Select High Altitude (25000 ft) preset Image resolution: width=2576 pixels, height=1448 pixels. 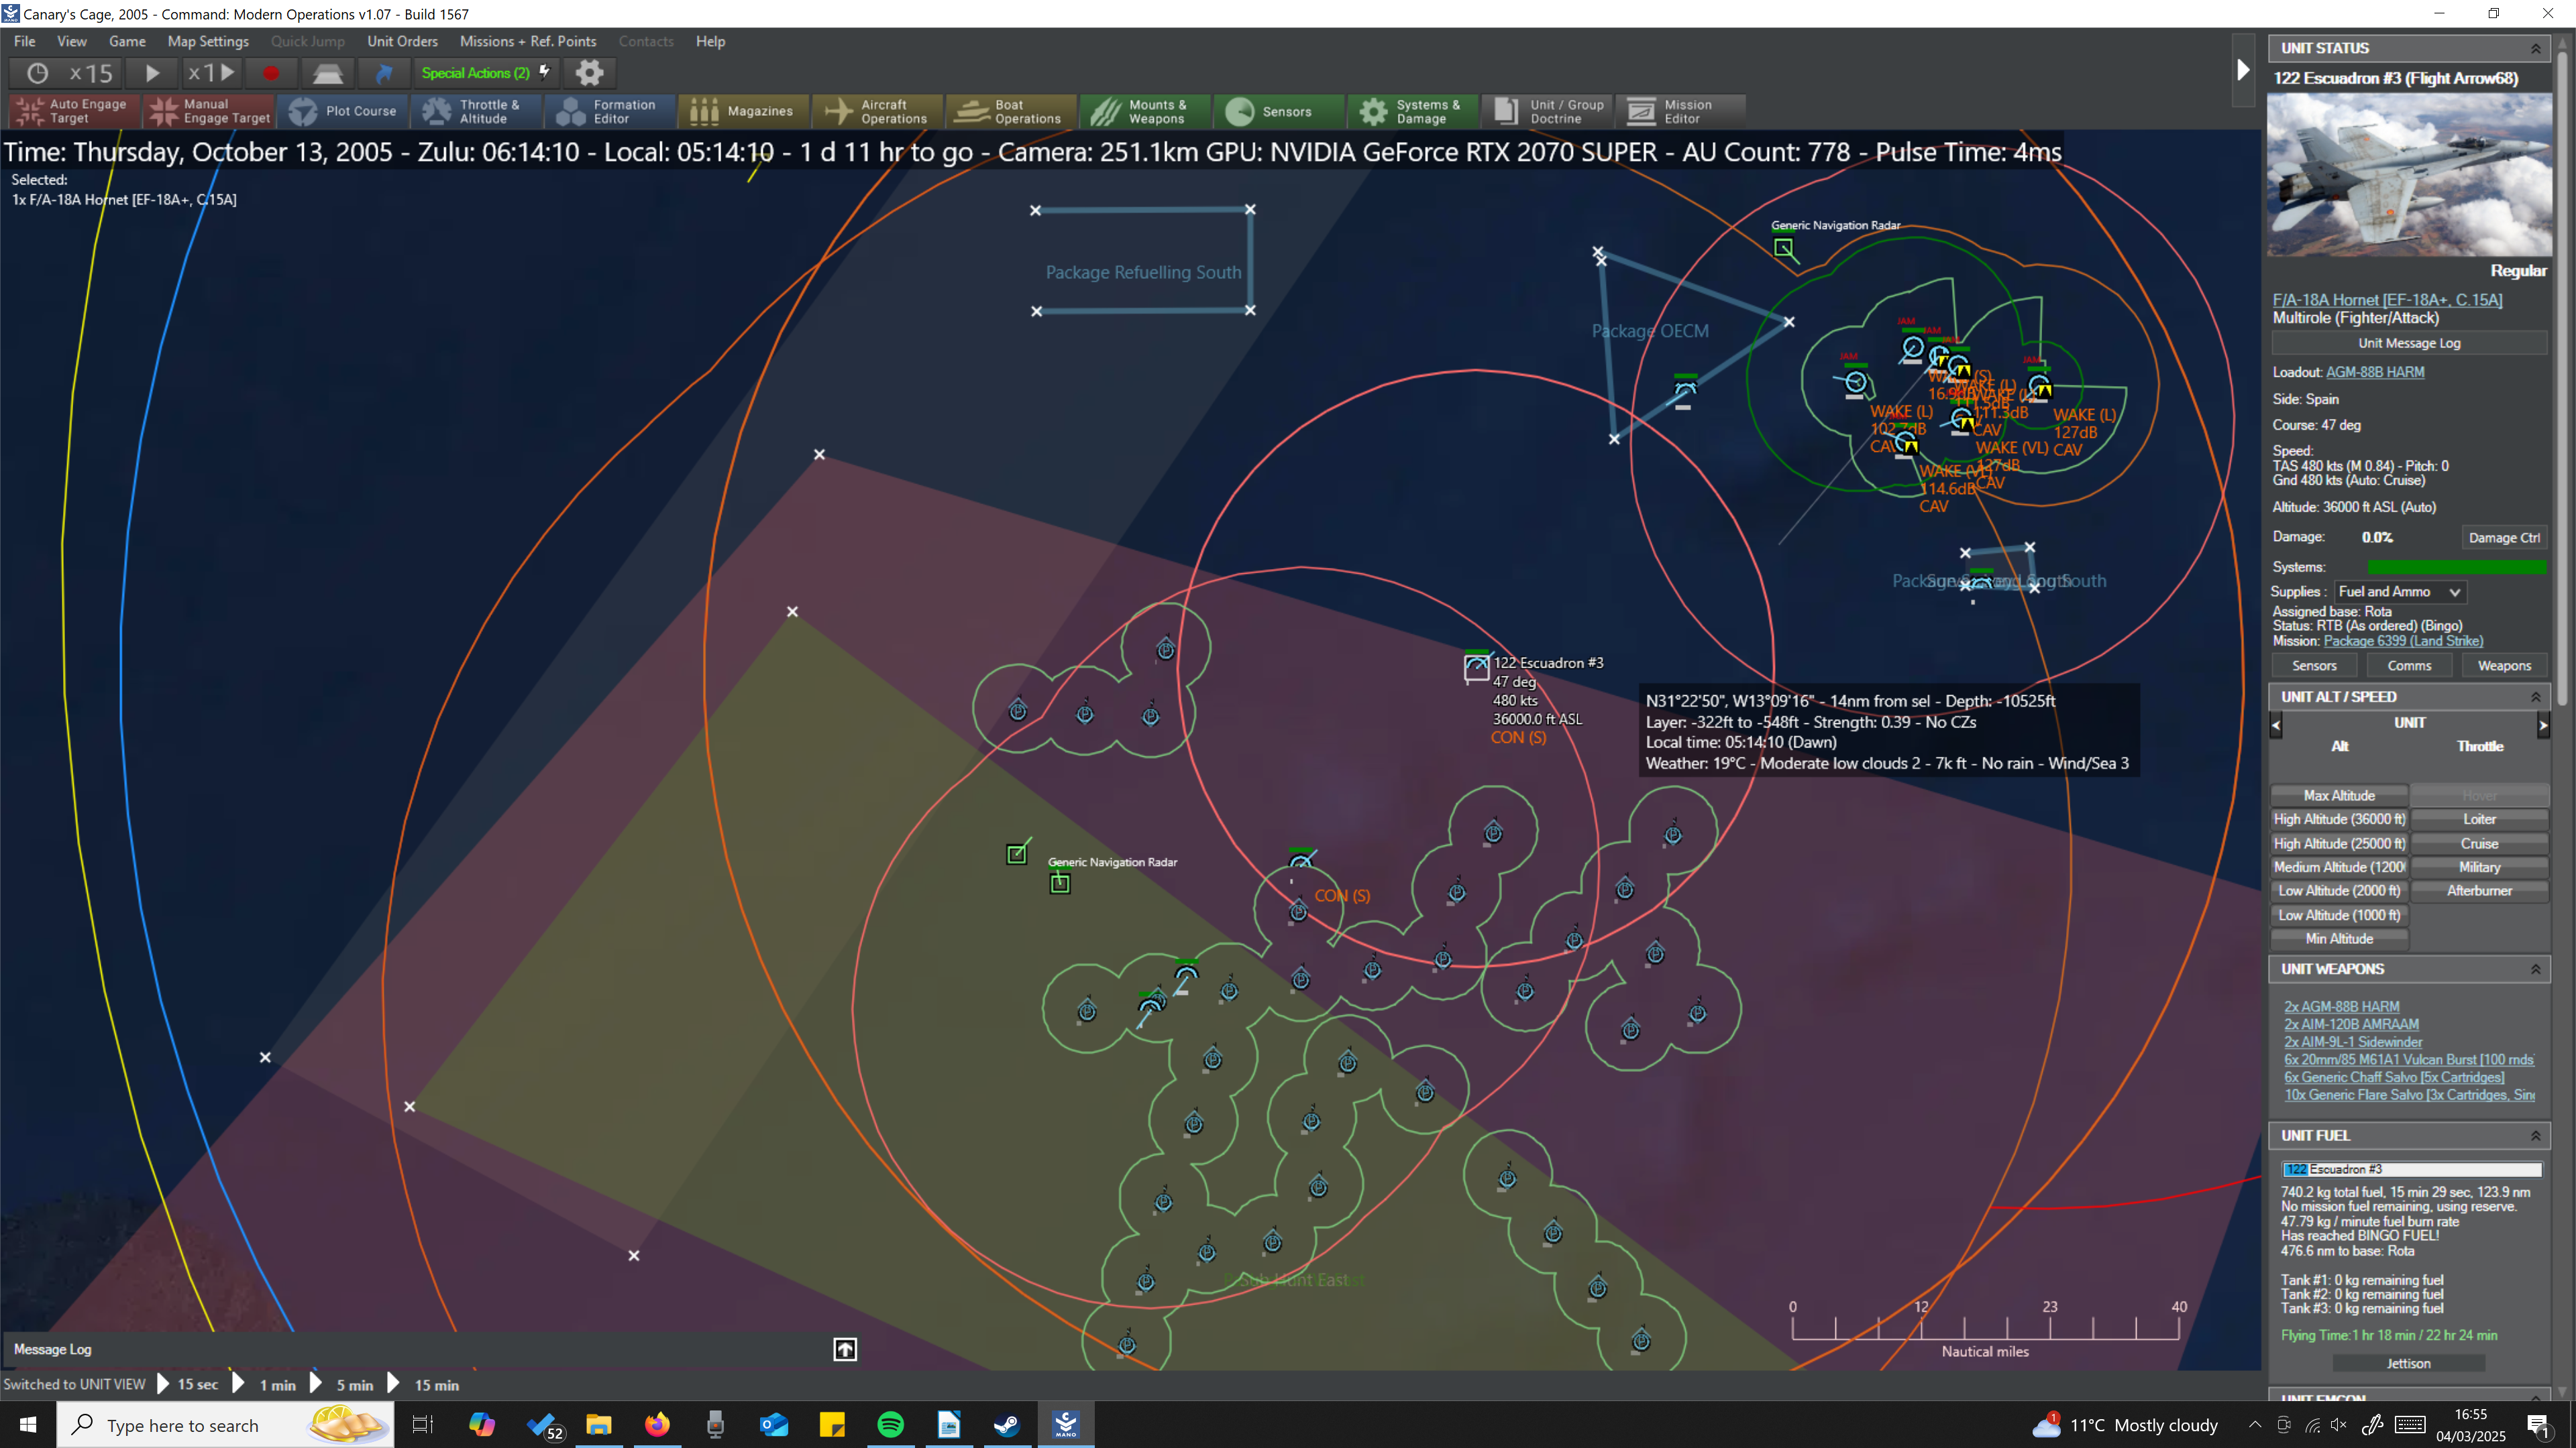click(2339, 843)
